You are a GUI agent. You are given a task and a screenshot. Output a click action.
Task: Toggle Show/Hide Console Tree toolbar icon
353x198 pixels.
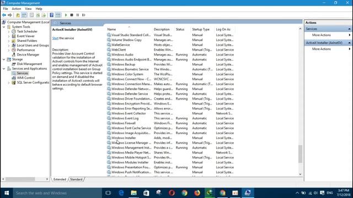pyautogui.click(x=24, y=15)
